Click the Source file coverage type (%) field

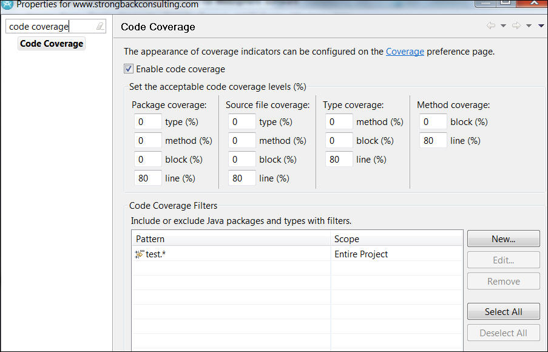(242, 122)
